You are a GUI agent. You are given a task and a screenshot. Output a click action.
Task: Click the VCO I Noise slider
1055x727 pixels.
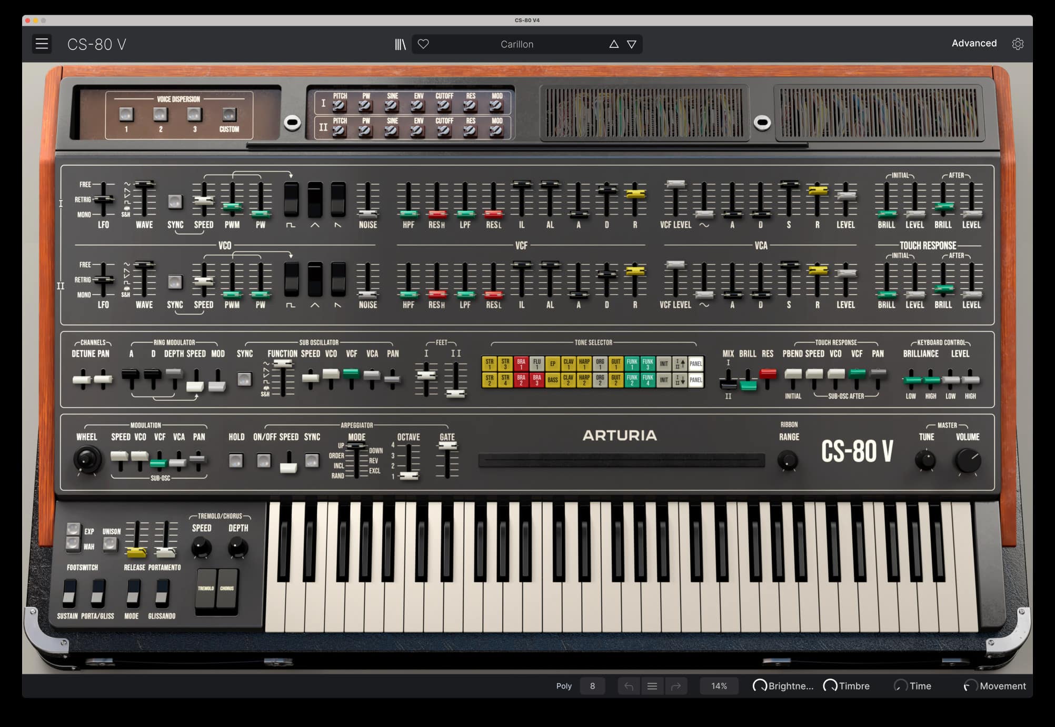[x=367, y=200]
